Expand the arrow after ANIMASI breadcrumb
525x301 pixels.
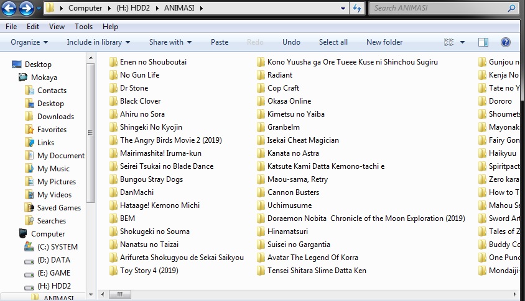[201, 8]
